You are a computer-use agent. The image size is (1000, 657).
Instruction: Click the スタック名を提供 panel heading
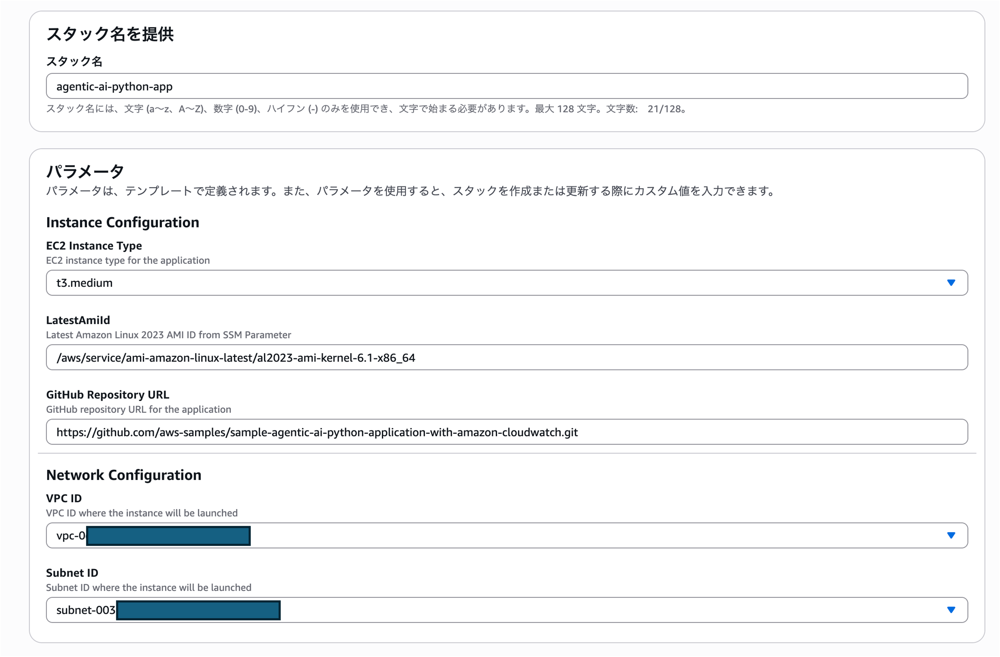tap(110, 34)
